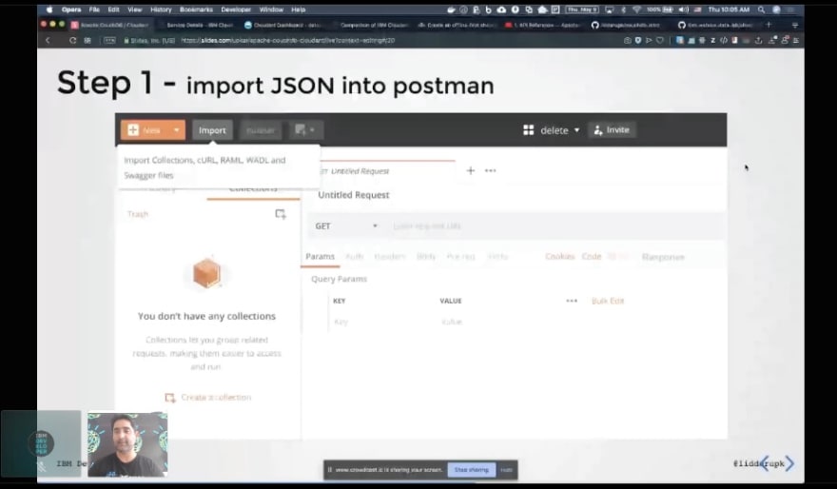
Task: Switch to the Pre-req tab
Action: [460, 257]
